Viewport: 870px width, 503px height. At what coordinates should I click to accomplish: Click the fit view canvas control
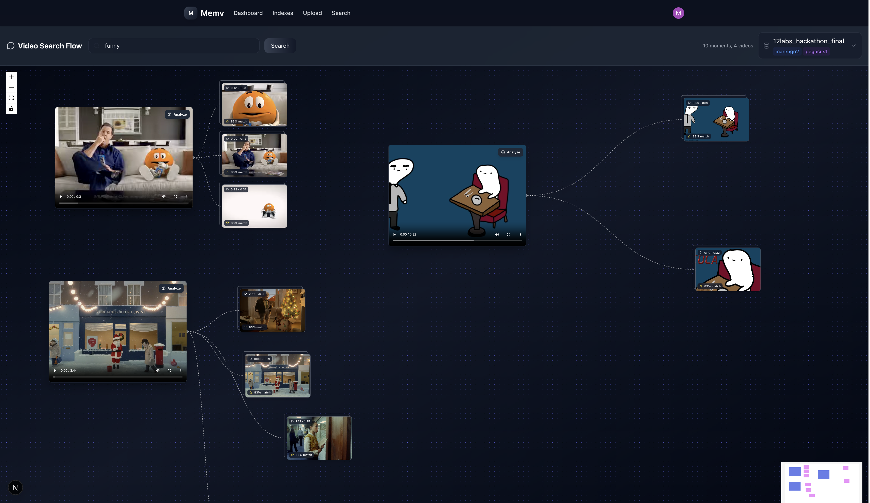[11, 98]
